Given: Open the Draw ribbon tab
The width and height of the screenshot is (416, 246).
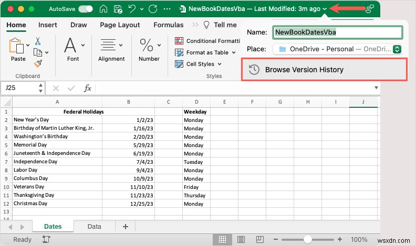Looking at the screenshot, I should (x=79, y=25).
